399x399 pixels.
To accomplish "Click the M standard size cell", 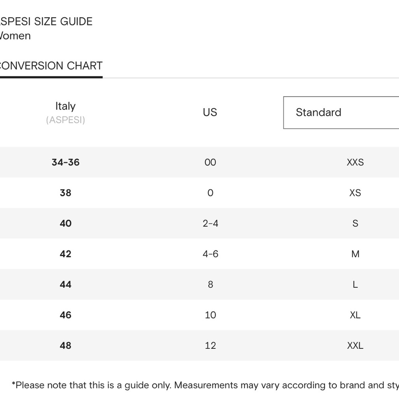I will 355,254.
